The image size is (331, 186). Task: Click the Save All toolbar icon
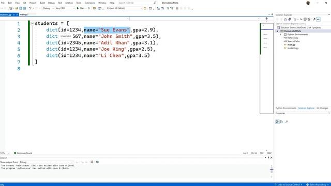pyautogui.click(x=25, y=8)
